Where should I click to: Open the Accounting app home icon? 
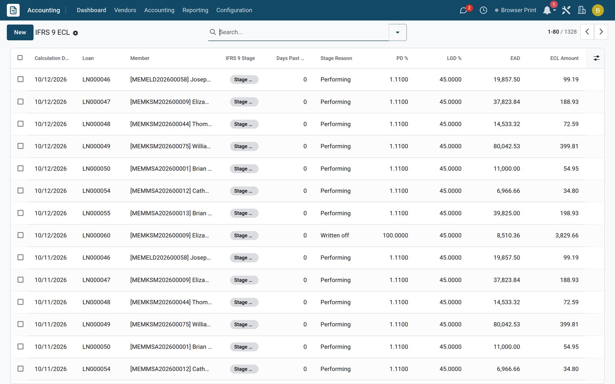[x=13, y=10]
